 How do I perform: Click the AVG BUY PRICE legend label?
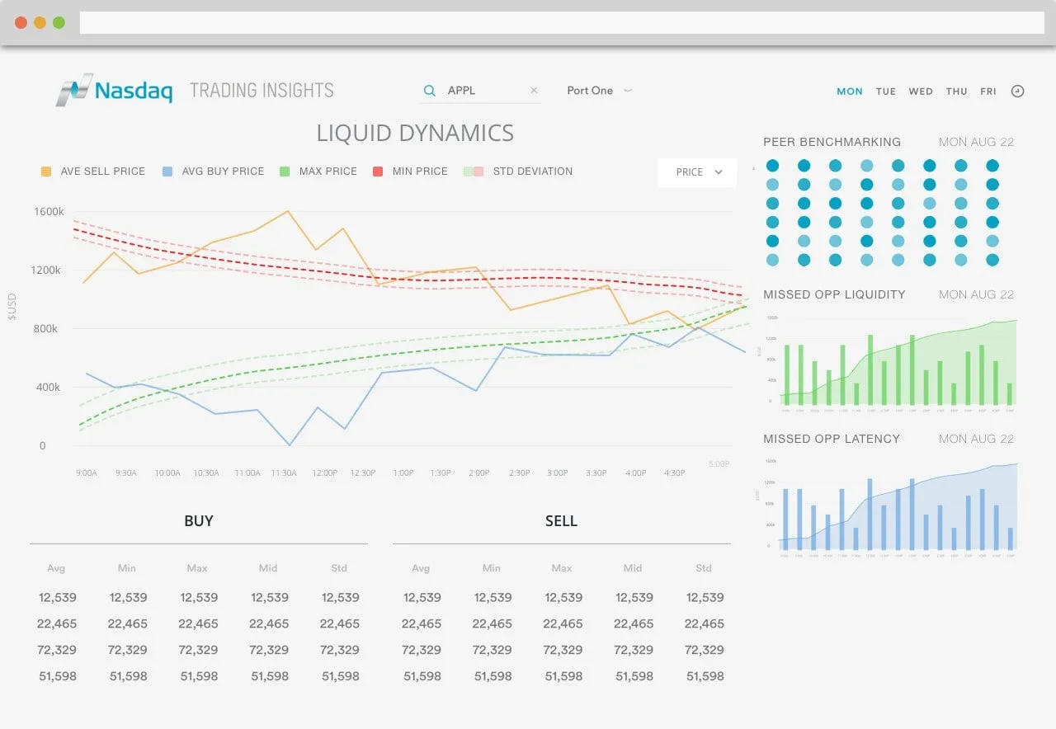[x=224, y=172]
